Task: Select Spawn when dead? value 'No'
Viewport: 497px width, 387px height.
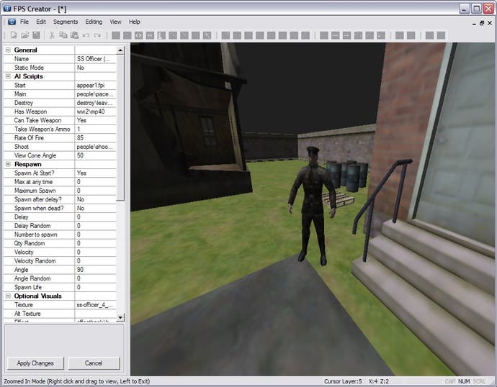Action: 96,208
